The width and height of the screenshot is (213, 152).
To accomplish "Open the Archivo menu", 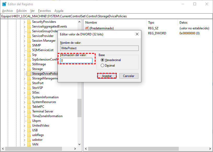I will [x=8, y=11].
